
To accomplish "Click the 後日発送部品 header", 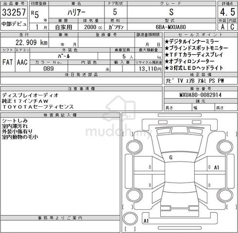I will [81, 74].
